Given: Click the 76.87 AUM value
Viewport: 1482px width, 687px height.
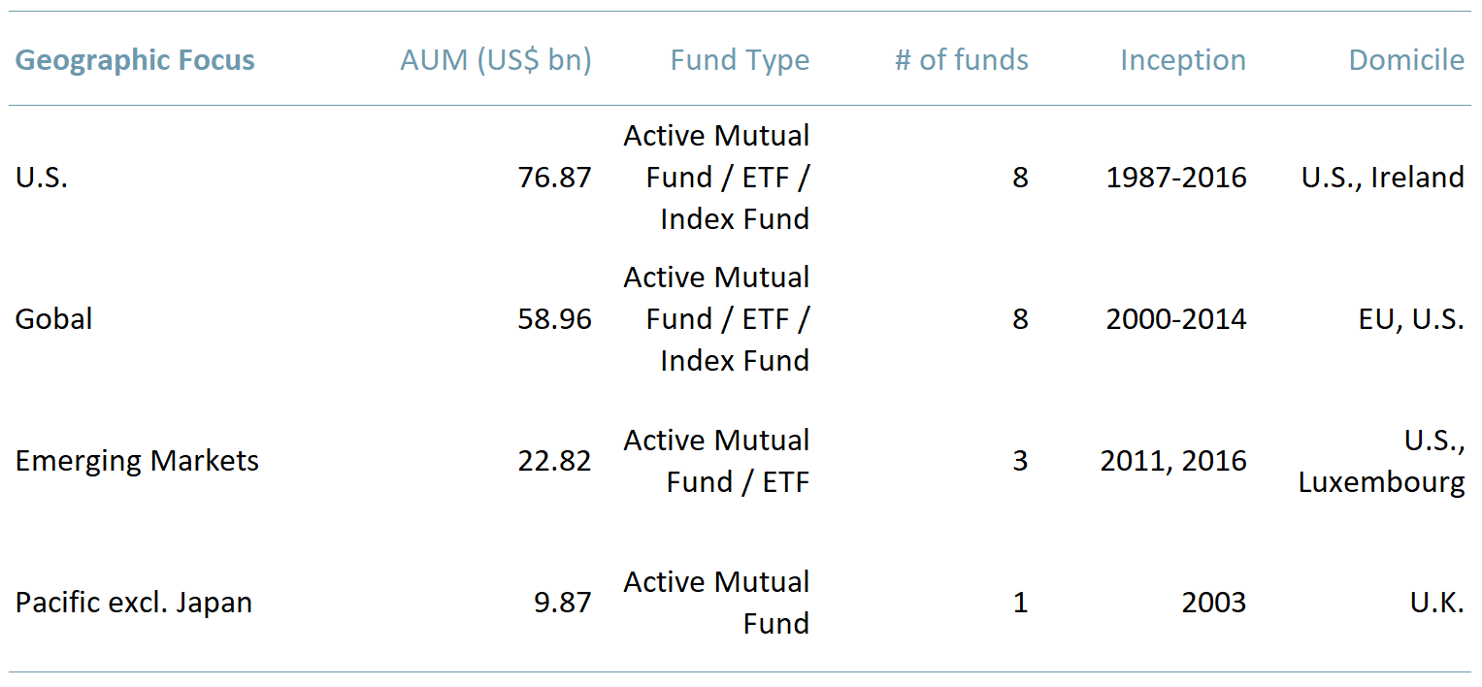Looking at the screenshot, I should (554, 178).
